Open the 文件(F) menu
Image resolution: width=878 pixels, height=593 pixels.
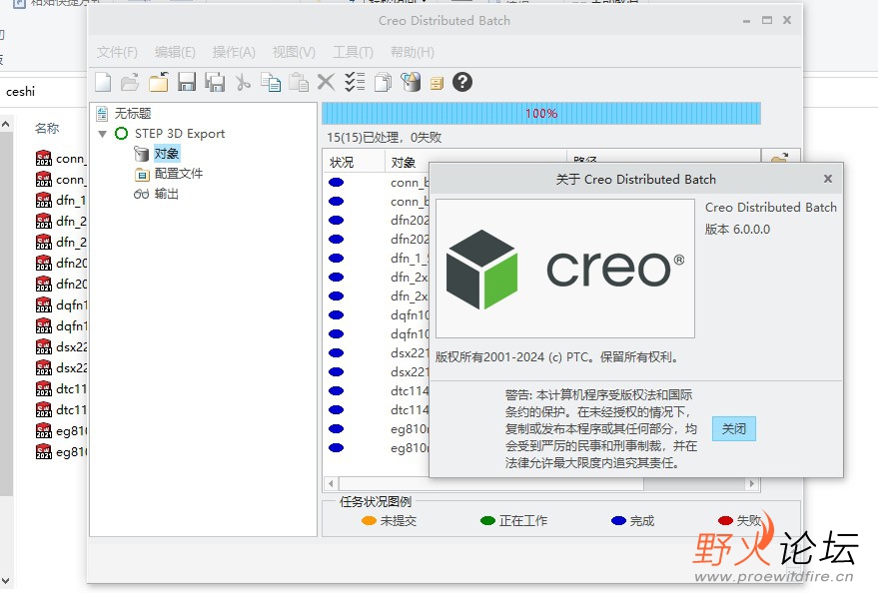point(117,52)
